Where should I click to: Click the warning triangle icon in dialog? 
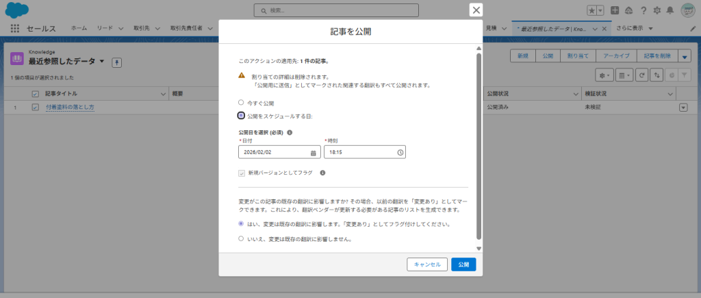point(242,75)
